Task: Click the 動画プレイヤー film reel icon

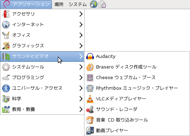Action: (x=90, y=131)
